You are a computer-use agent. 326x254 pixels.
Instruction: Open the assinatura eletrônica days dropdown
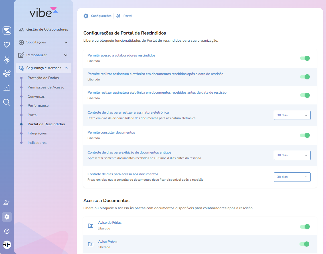(x=292, y=115)
